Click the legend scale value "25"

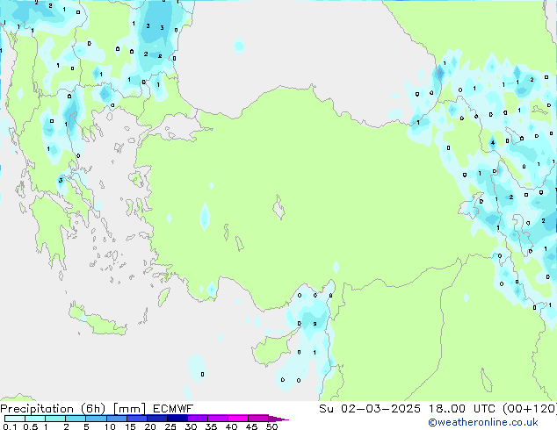pos(170,426)
